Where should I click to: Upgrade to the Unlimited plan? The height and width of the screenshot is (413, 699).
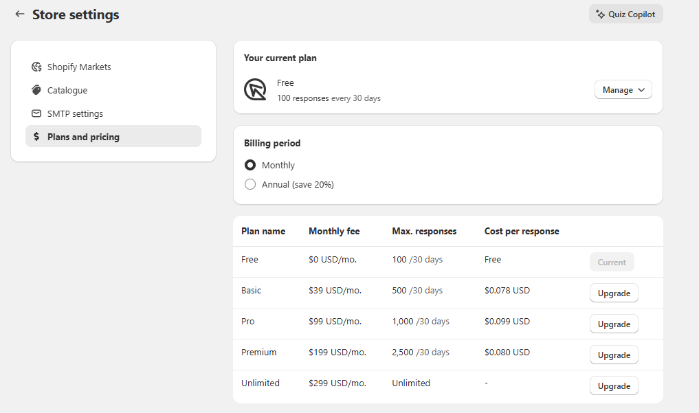(614, 386)
